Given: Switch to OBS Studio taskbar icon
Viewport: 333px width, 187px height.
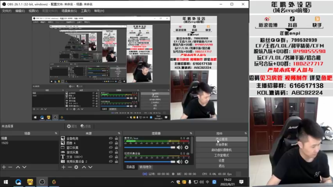Looking at the screenshot, I should click(x=42, y=182).
